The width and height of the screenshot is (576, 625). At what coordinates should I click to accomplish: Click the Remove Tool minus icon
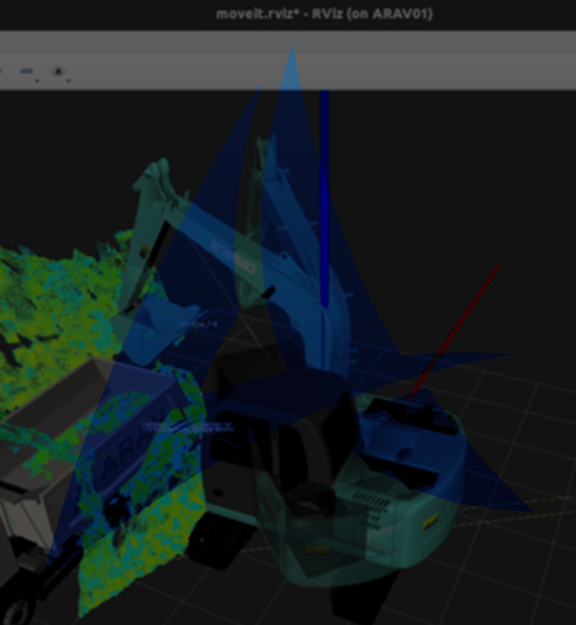point(27,71)
